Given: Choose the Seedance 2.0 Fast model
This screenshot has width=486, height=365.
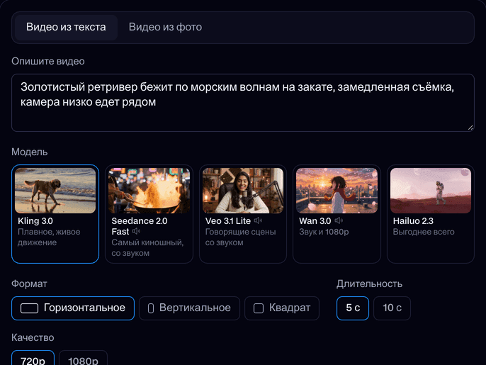Looking at the screenshot, I should pyautogui.click(x=149, y=214).
